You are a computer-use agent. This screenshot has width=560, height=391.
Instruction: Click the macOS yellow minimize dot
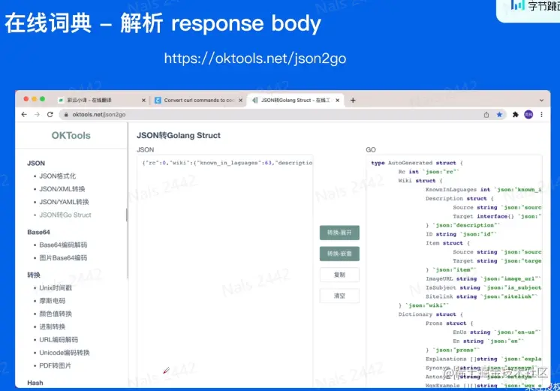pyautogui.click(x=35, y=99)
